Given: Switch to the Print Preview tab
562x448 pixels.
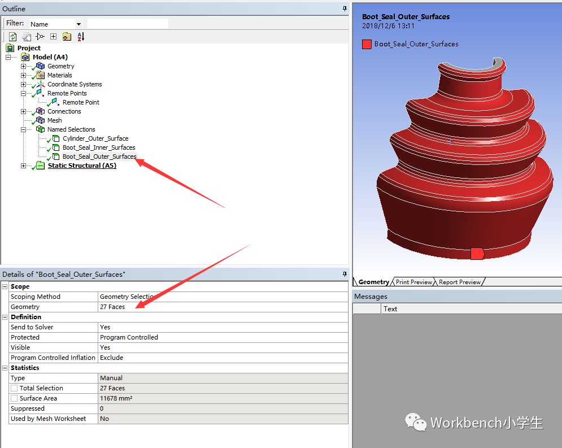Looking at the screenshot, I should [x=413, y=282].
